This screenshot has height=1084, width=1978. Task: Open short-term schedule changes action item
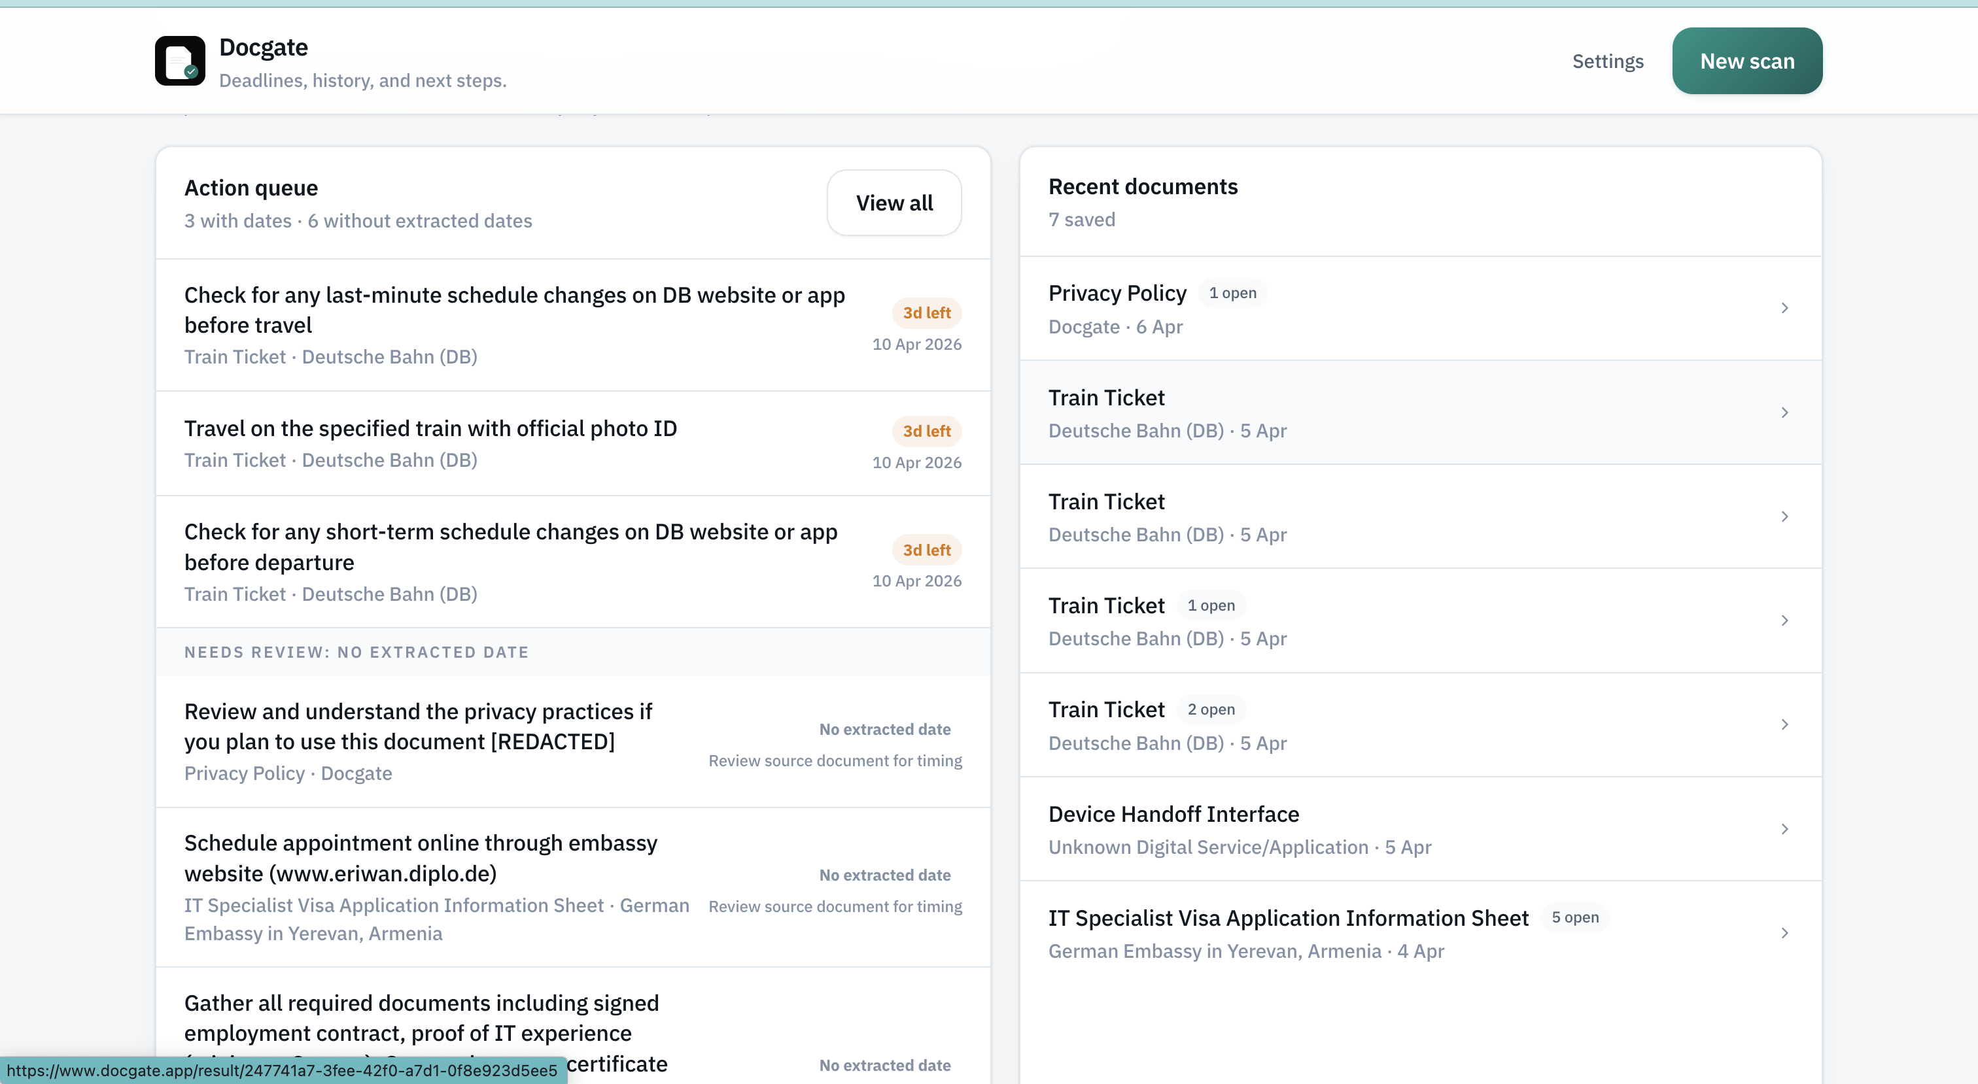click(x=510, y=547)
